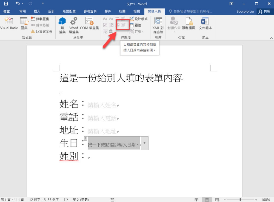The height and width of the screenshot is (202, 274).
Task: Switch to the 參考資料 (References) tab
Action: (90, 11)
